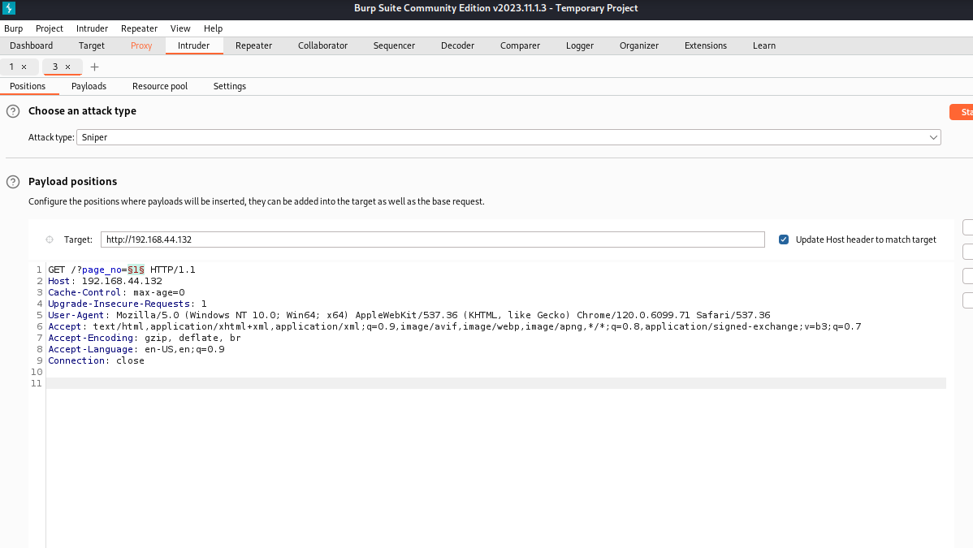Viewport: 973px width, 548px height.
Task: Click the Cache-Control header line
Action: [116, 292]
